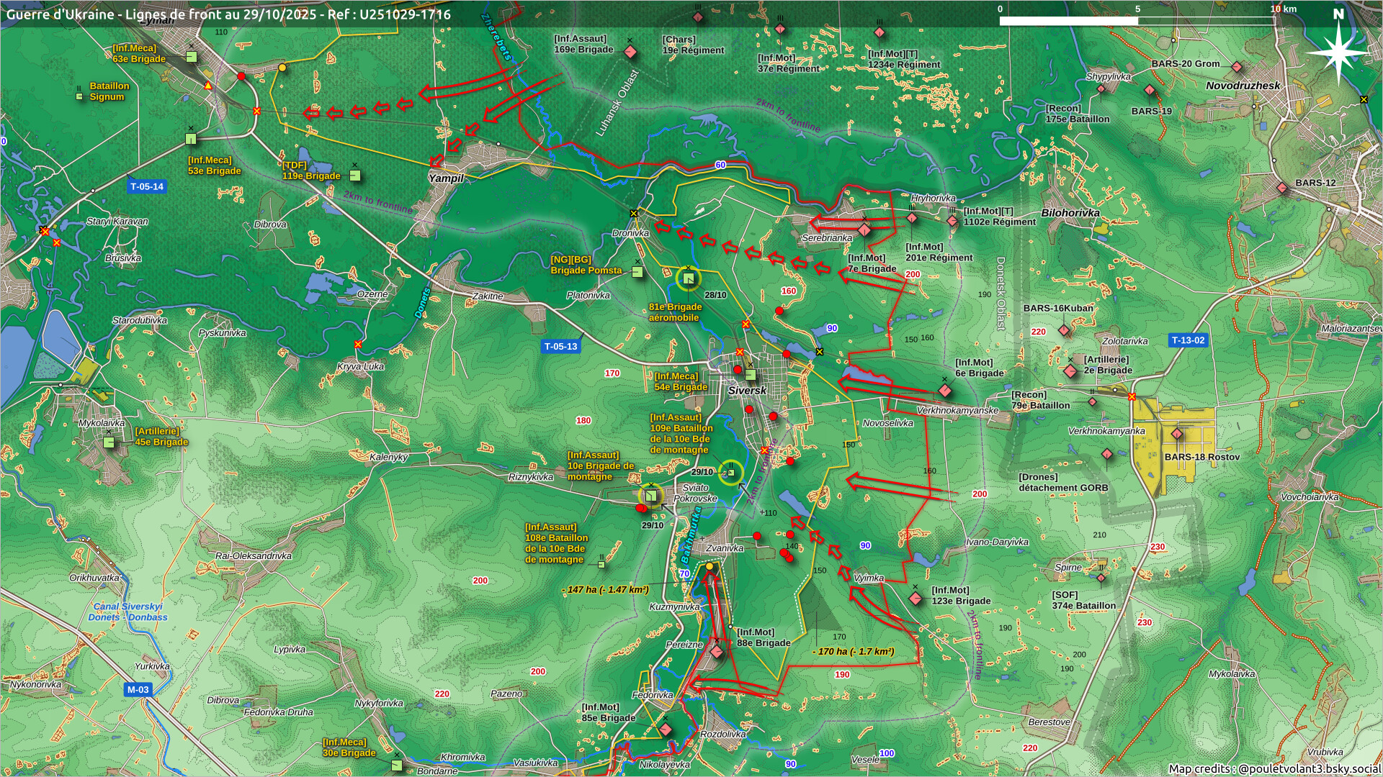Click the 88e Brigade red diamond icon
This screenshot has width=1383, height=777.
717,652
